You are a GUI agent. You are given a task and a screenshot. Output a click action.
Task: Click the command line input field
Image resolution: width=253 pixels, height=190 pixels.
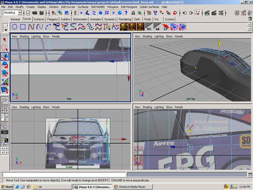[x=64, y=174]
